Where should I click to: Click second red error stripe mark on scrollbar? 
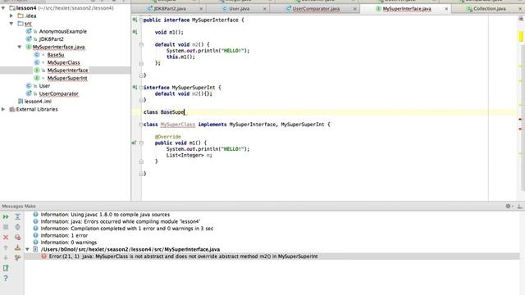point(520,129)
